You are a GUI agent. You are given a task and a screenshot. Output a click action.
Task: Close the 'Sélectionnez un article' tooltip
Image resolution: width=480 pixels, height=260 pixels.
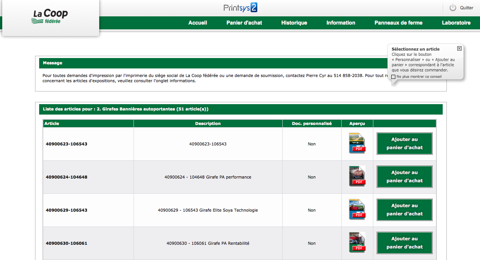(x=459, y=48)
